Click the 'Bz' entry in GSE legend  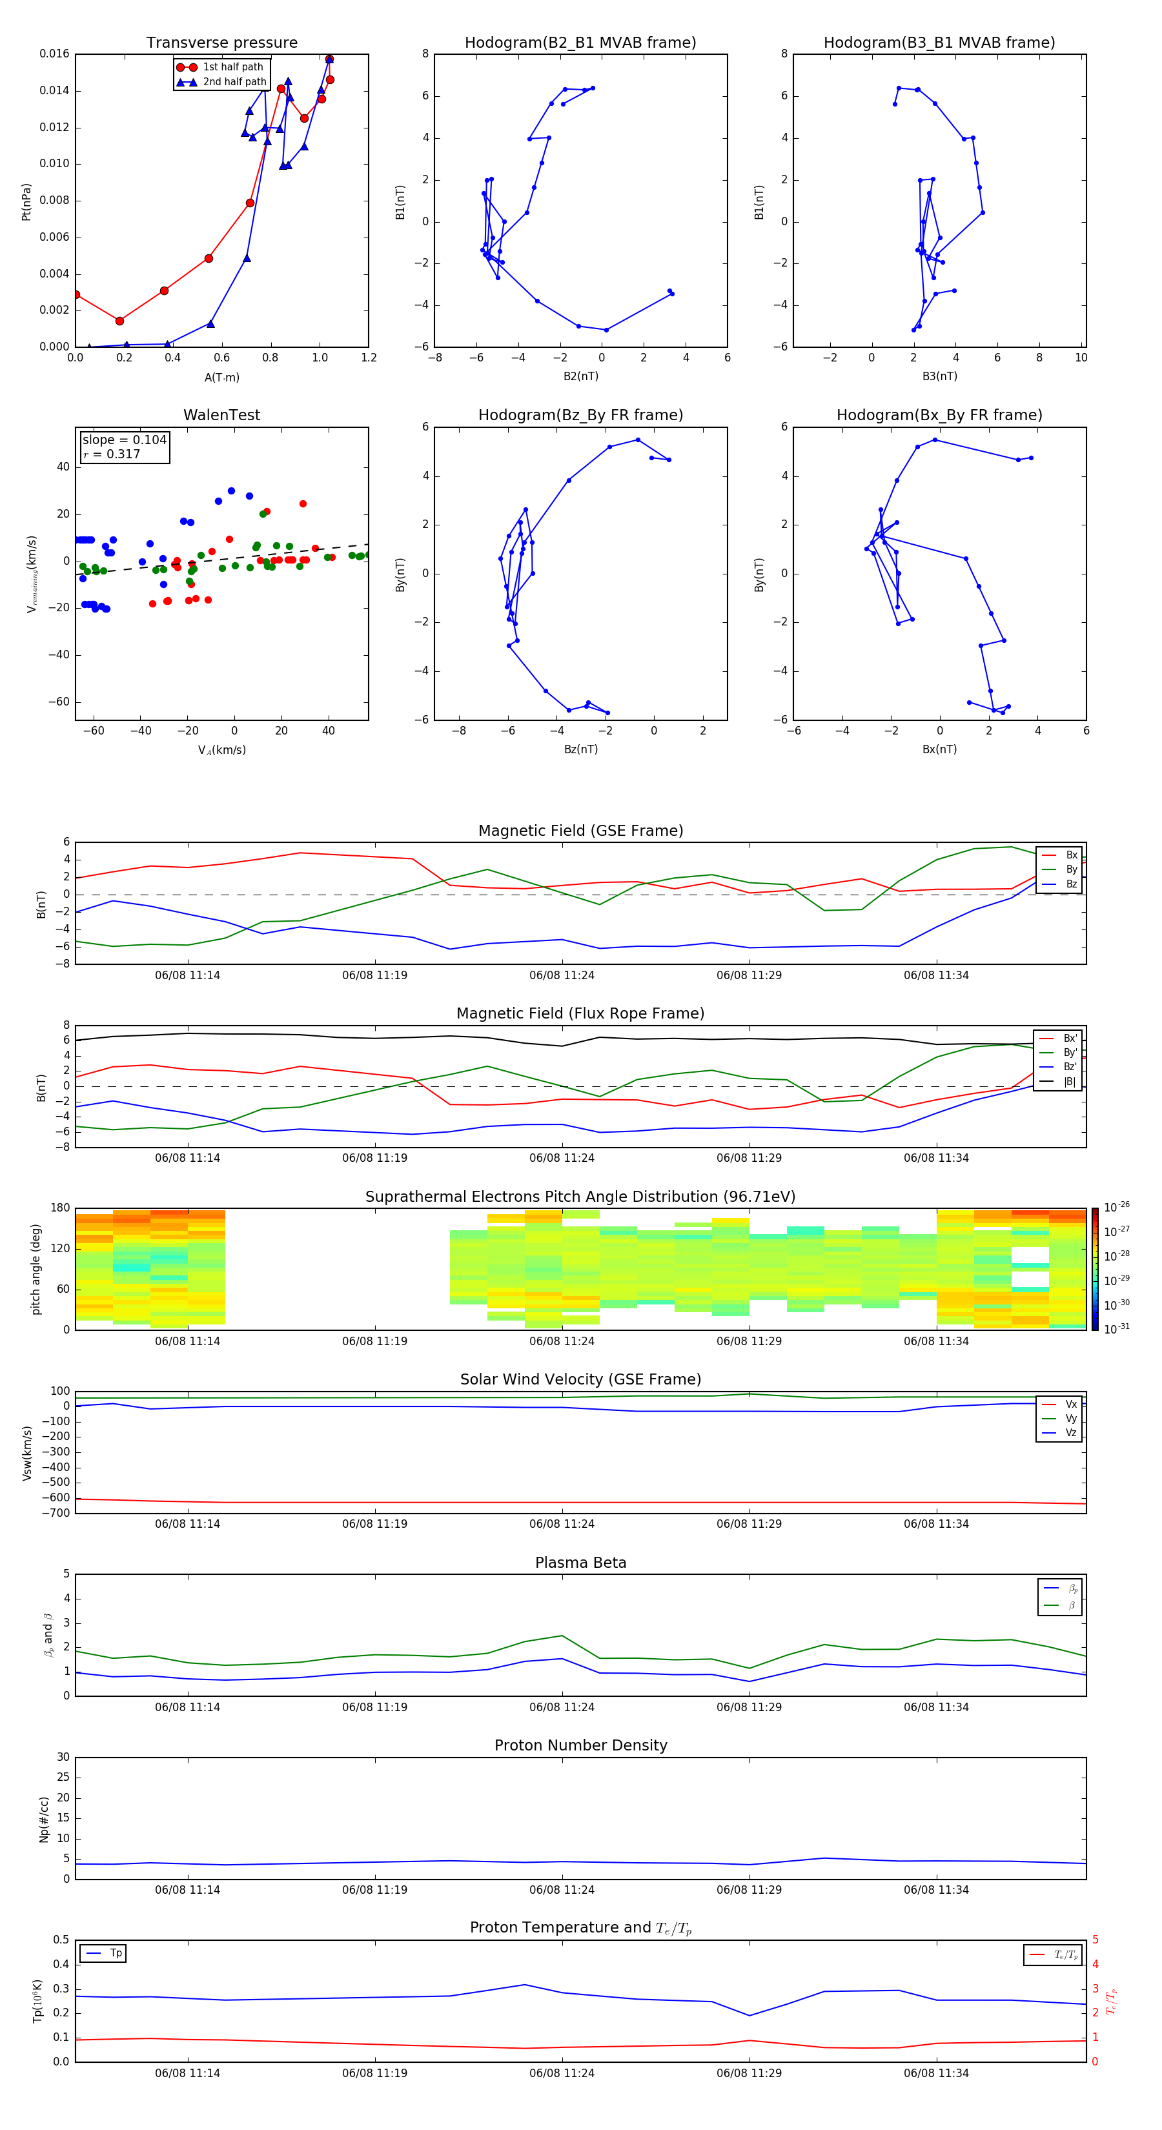[x=1059, y=884]
